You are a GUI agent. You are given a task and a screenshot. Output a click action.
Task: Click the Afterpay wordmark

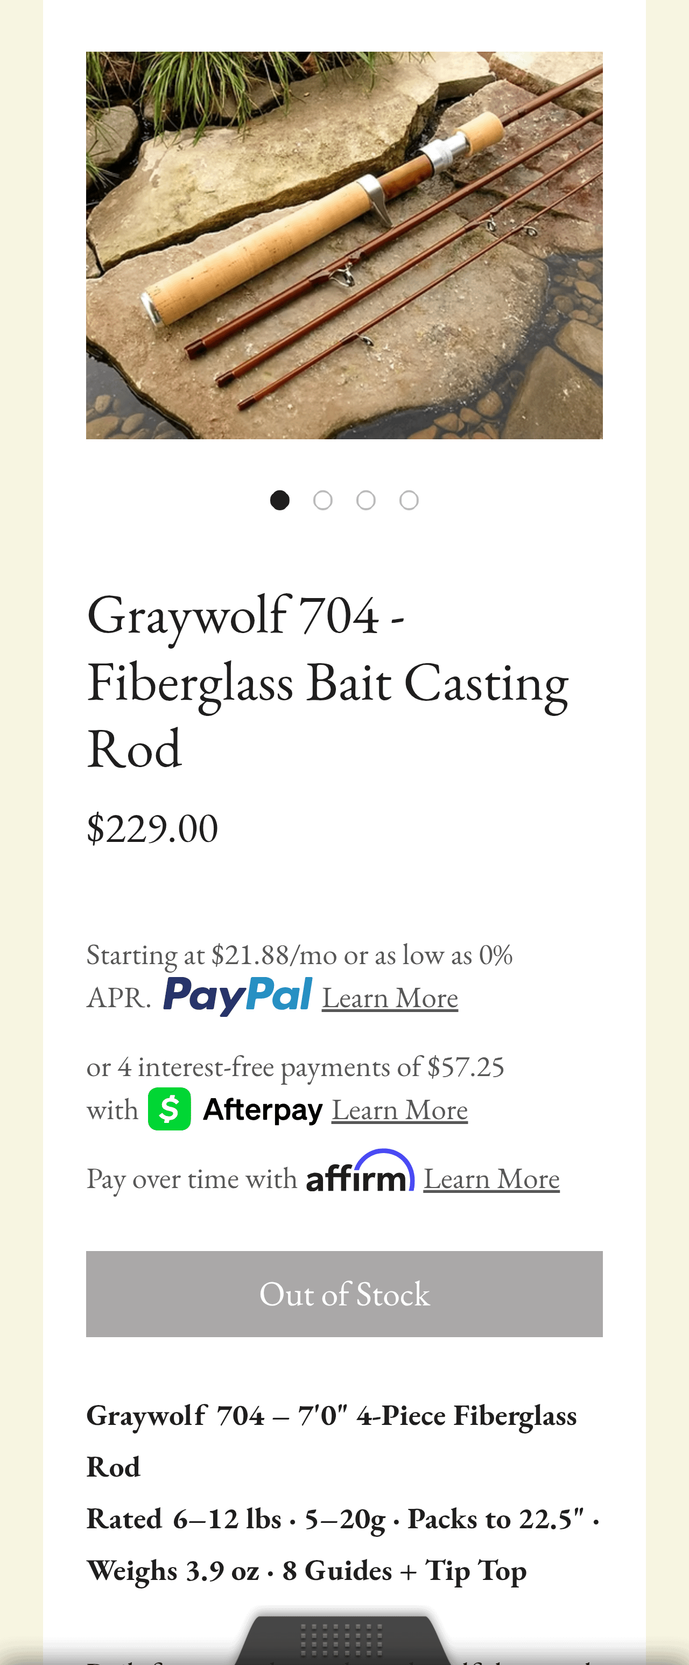[x=263, y=1110]
